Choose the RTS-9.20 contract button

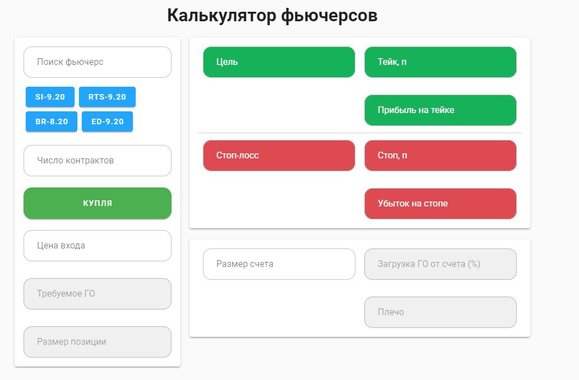coord(107,97)
